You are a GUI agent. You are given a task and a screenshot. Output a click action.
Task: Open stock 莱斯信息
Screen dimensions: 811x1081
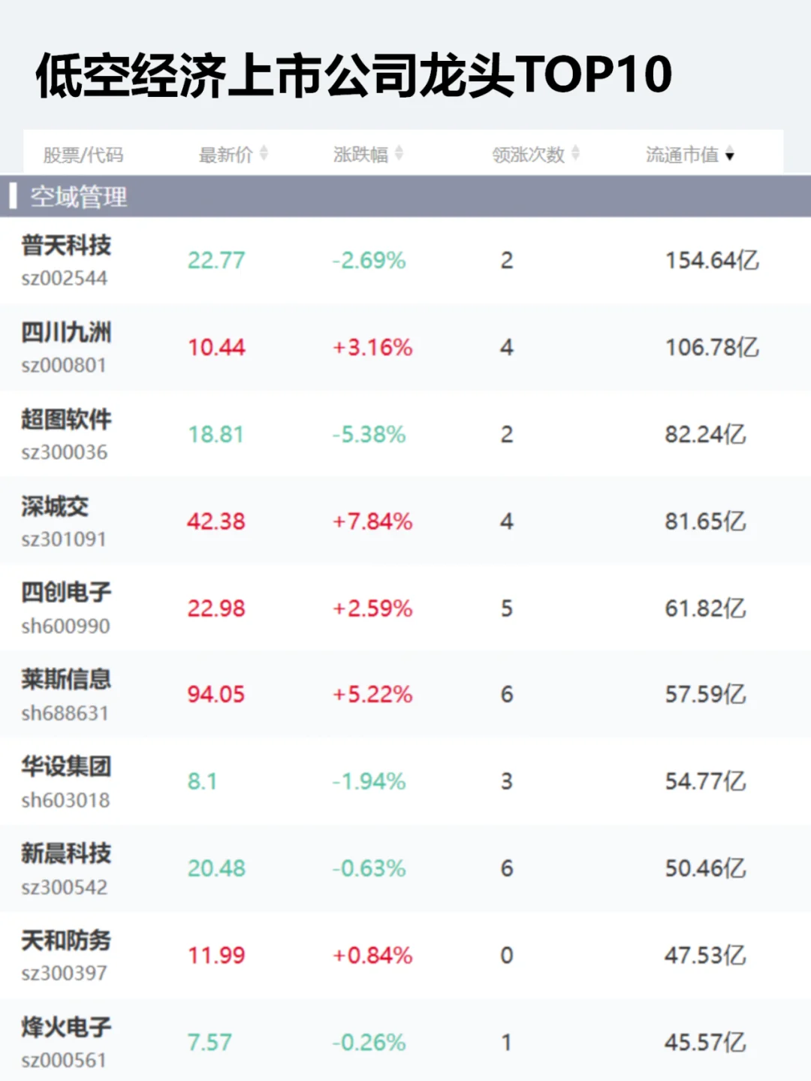tap(66, 680)
